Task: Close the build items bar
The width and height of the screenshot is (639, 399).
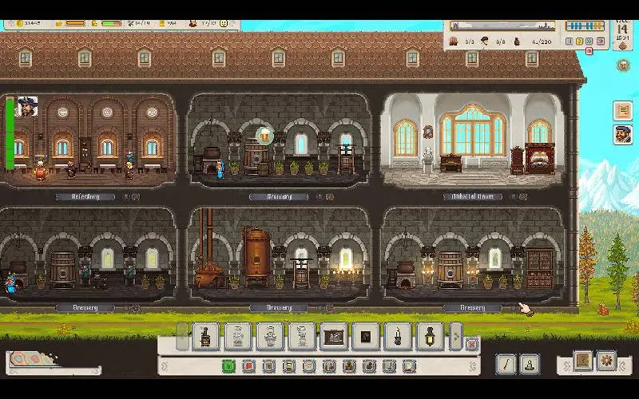Action: point(472,344)
